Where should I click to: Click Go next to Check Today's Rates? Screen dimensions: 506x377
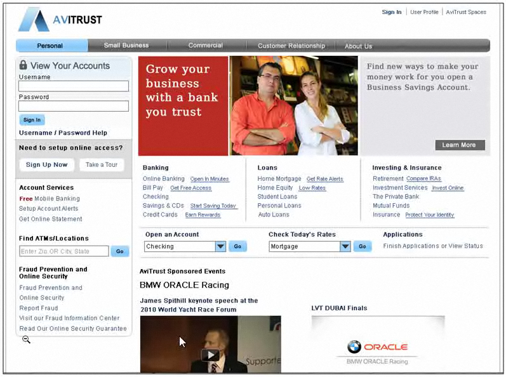click(x=363, y=246)
